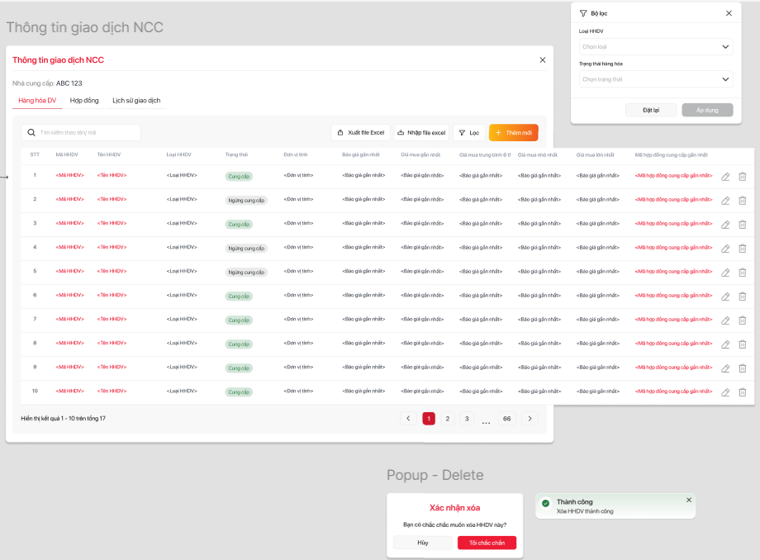760x560 pixels.
Task: Switch to the Hợp đồng tab
Action: tap(84, 101)
